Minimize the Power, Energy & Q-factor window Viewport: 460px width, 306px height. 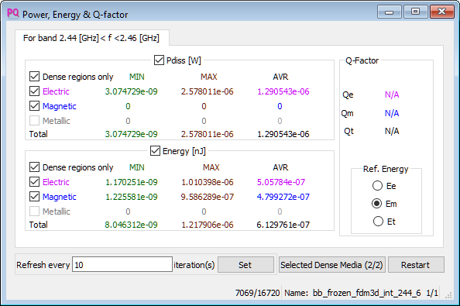click(390, 12)
